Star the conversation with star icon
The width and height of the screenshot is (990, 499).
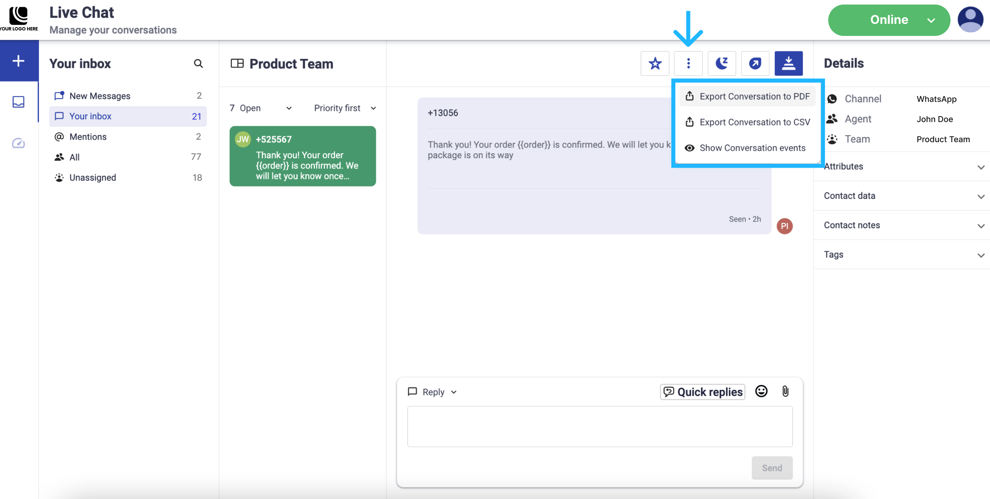point(655,63)
